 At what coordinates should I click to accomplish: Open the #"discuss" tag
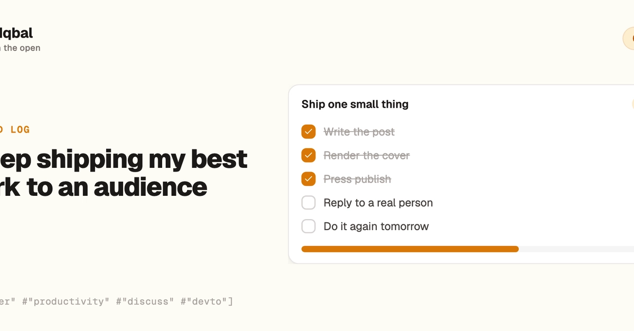[x=145, y=301]
